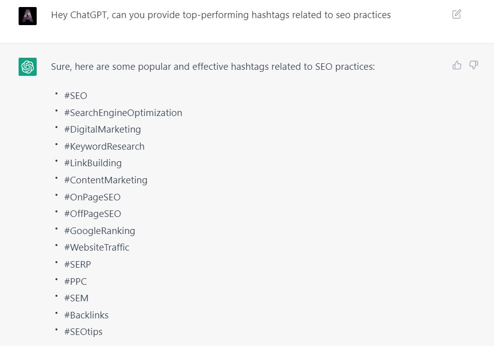494x346 pixels.
Task: Click the #OffPageSEO hashtag
Action: (93, 214)
